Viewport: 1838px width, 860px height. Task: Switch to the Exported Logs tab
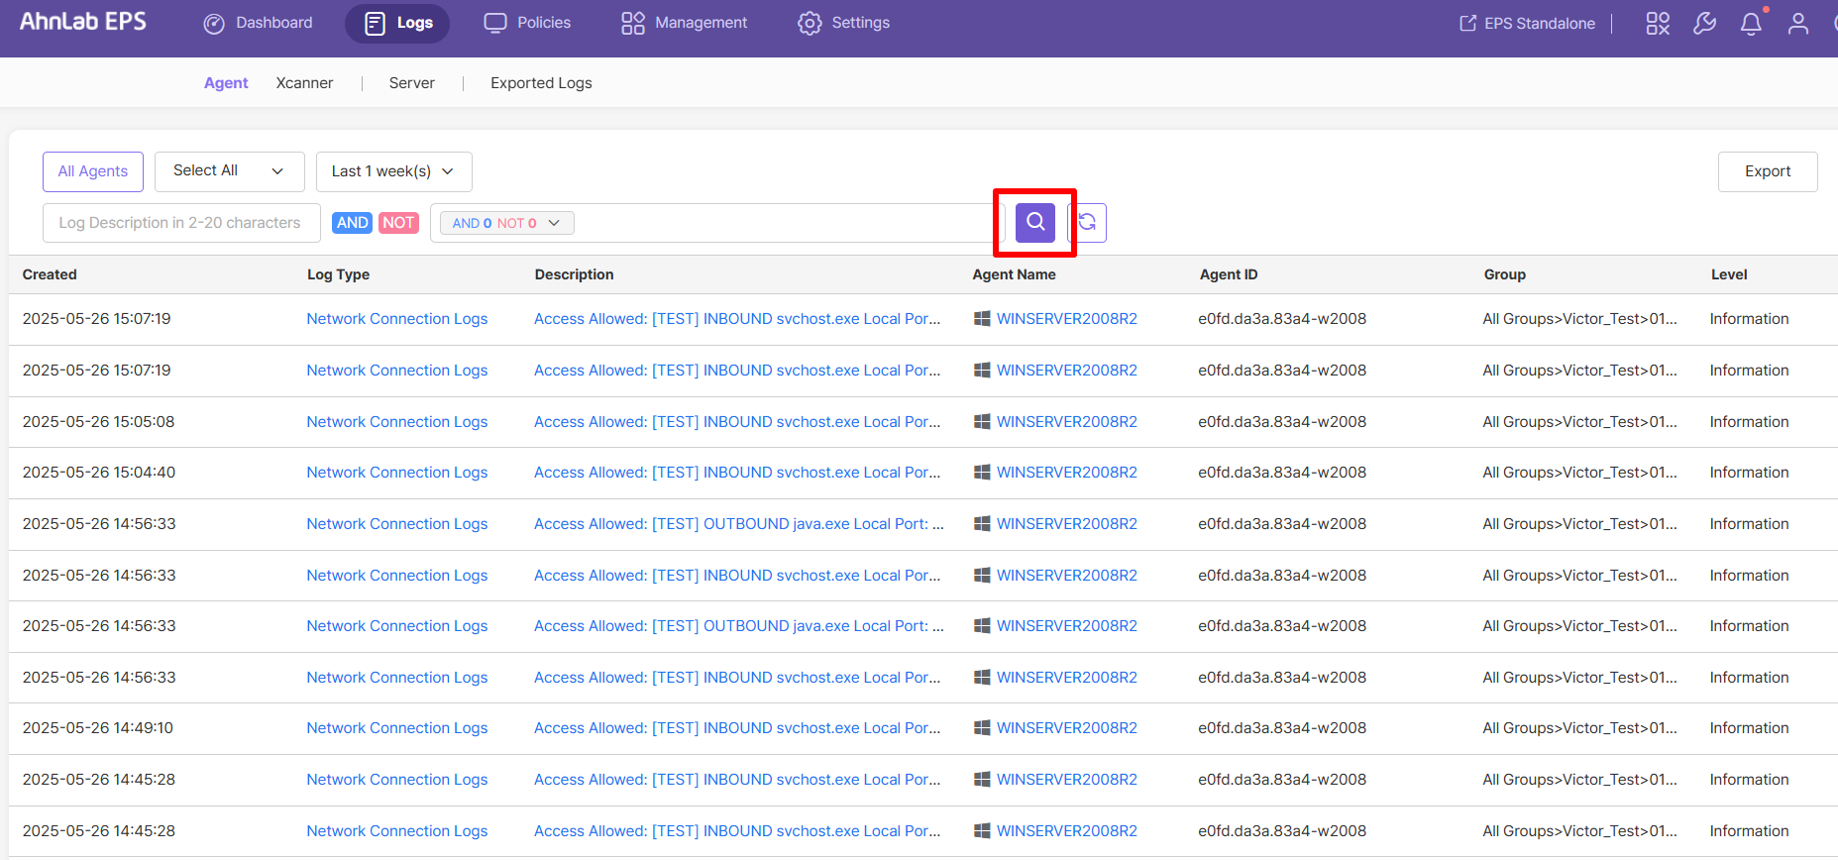[541, 83]
